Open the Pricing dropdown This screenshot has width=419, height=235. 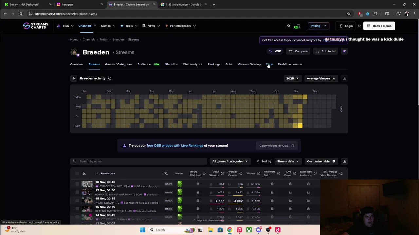318,26
